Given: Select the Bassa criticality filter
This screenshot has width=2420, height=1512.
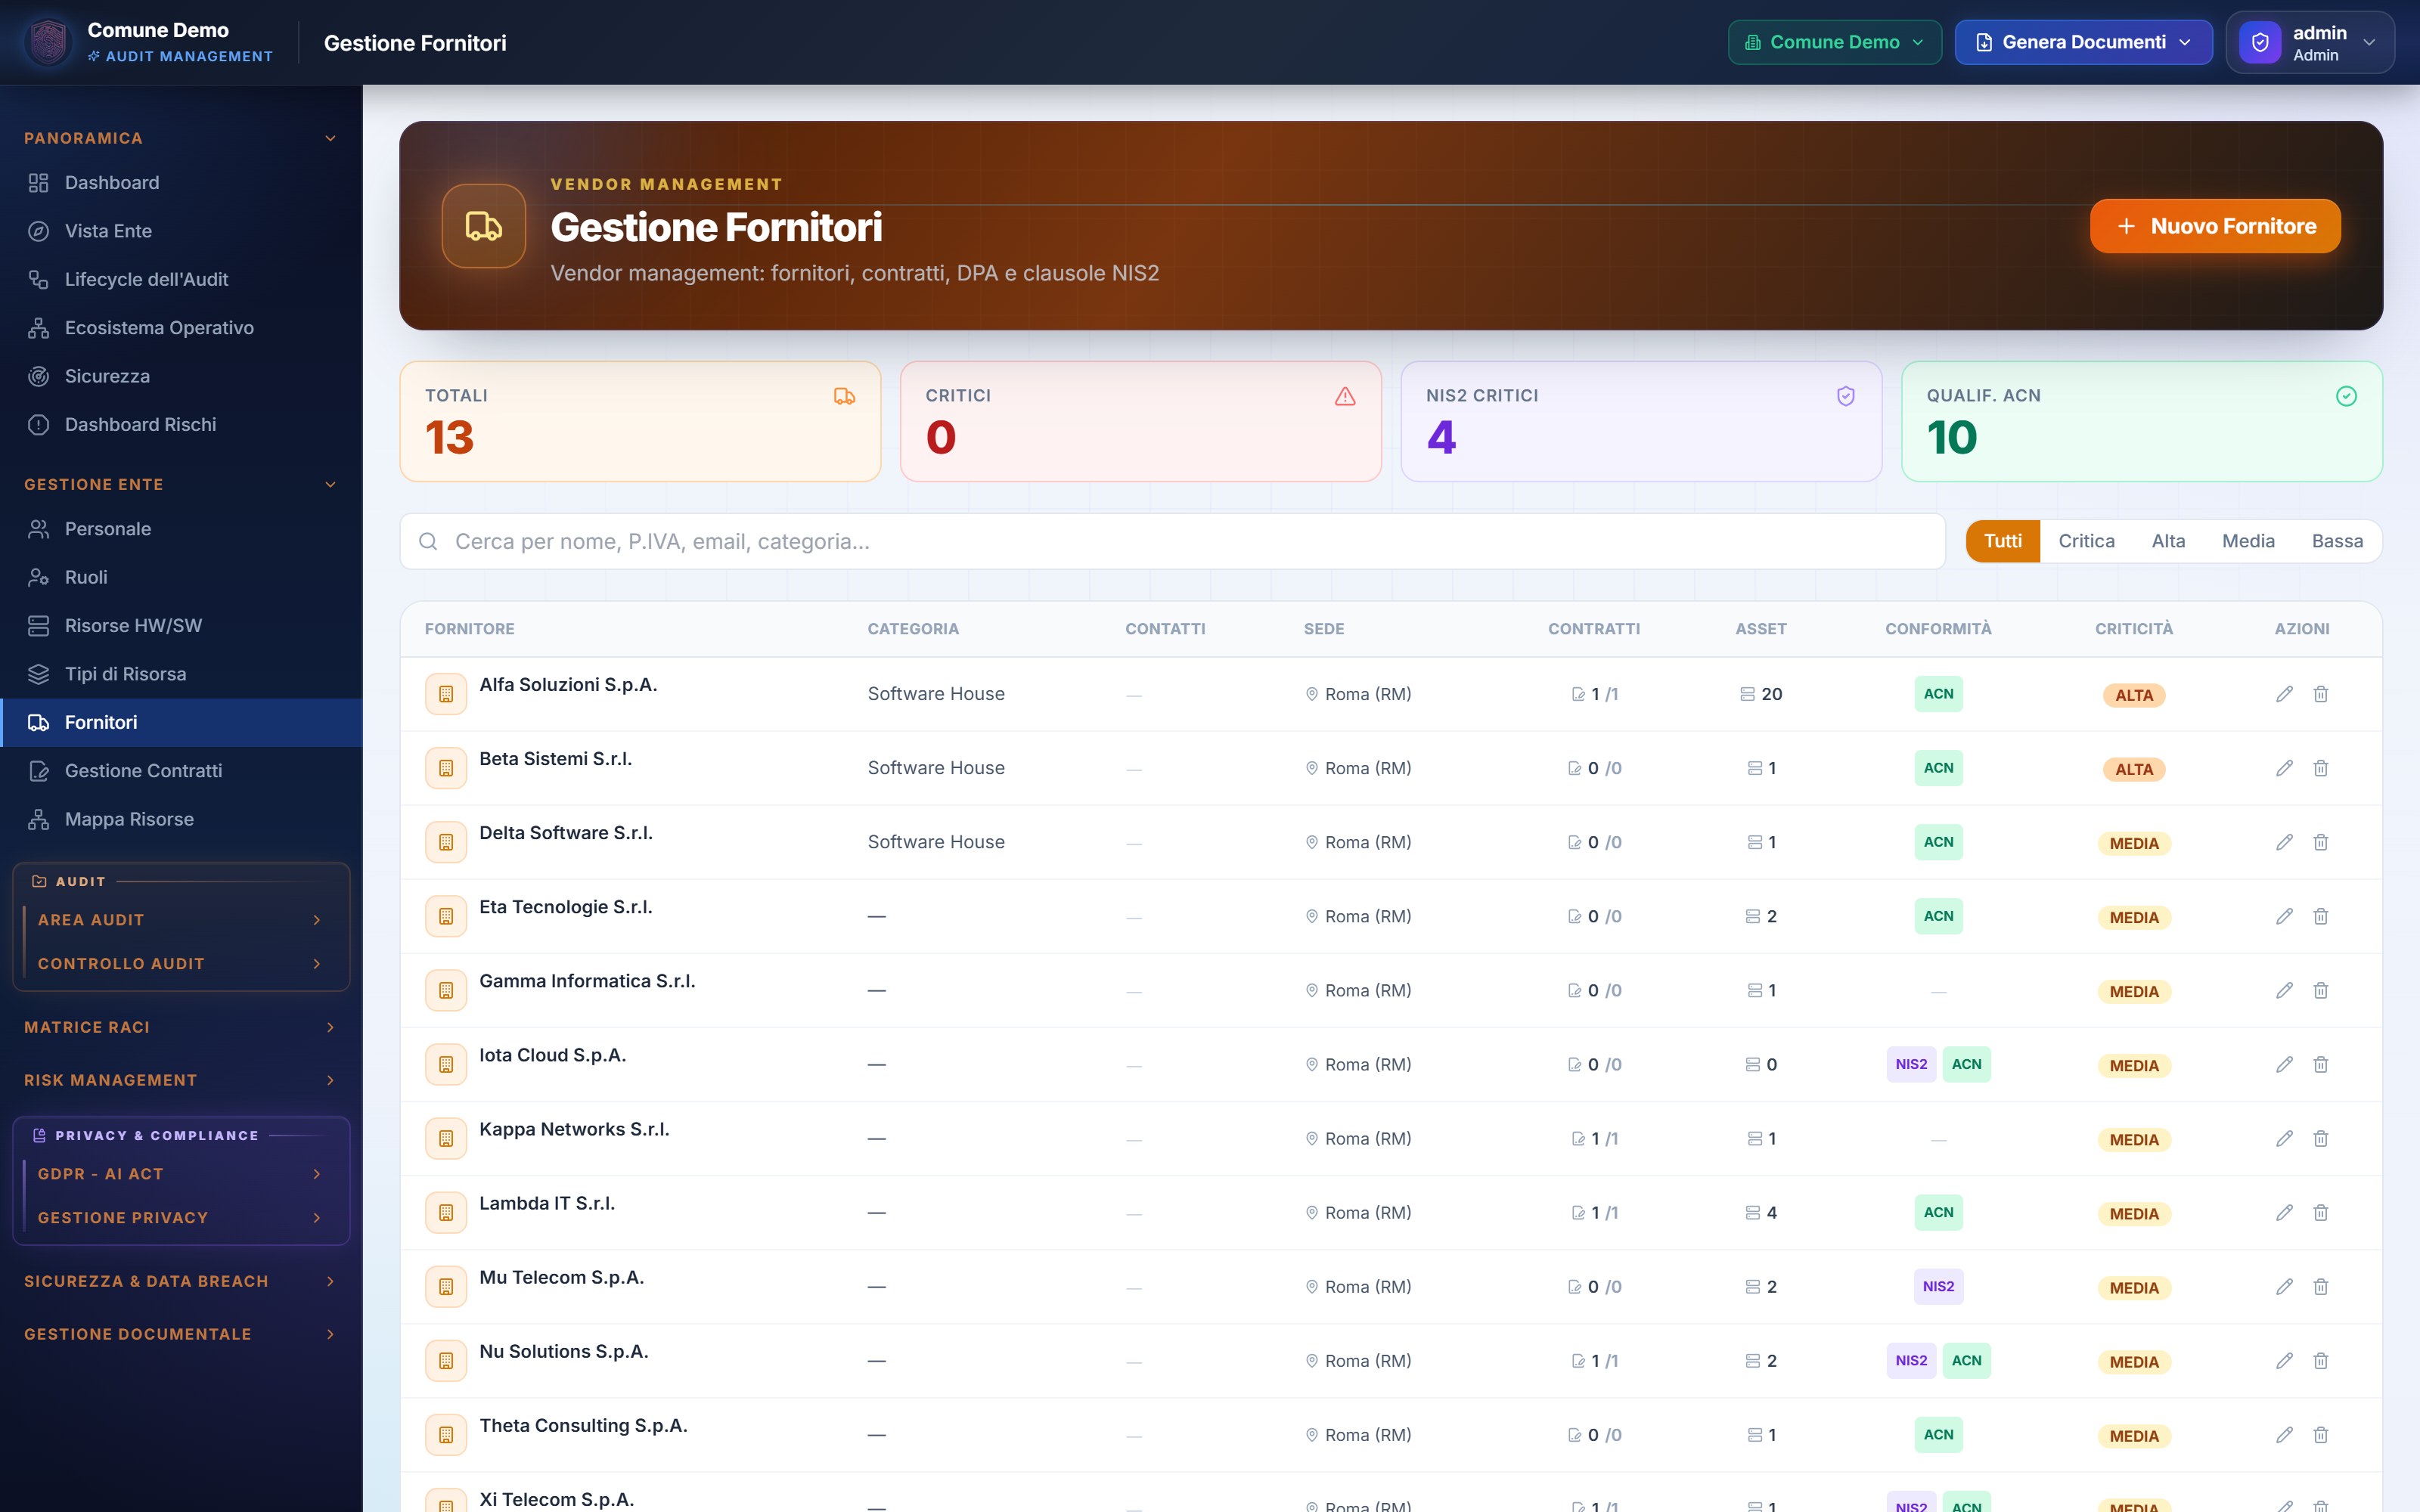Looking at the screenshot, I should point(2337,541).
